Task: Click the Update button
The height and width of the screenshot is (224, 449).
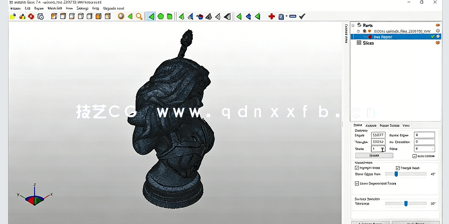Action: point(374,155)
